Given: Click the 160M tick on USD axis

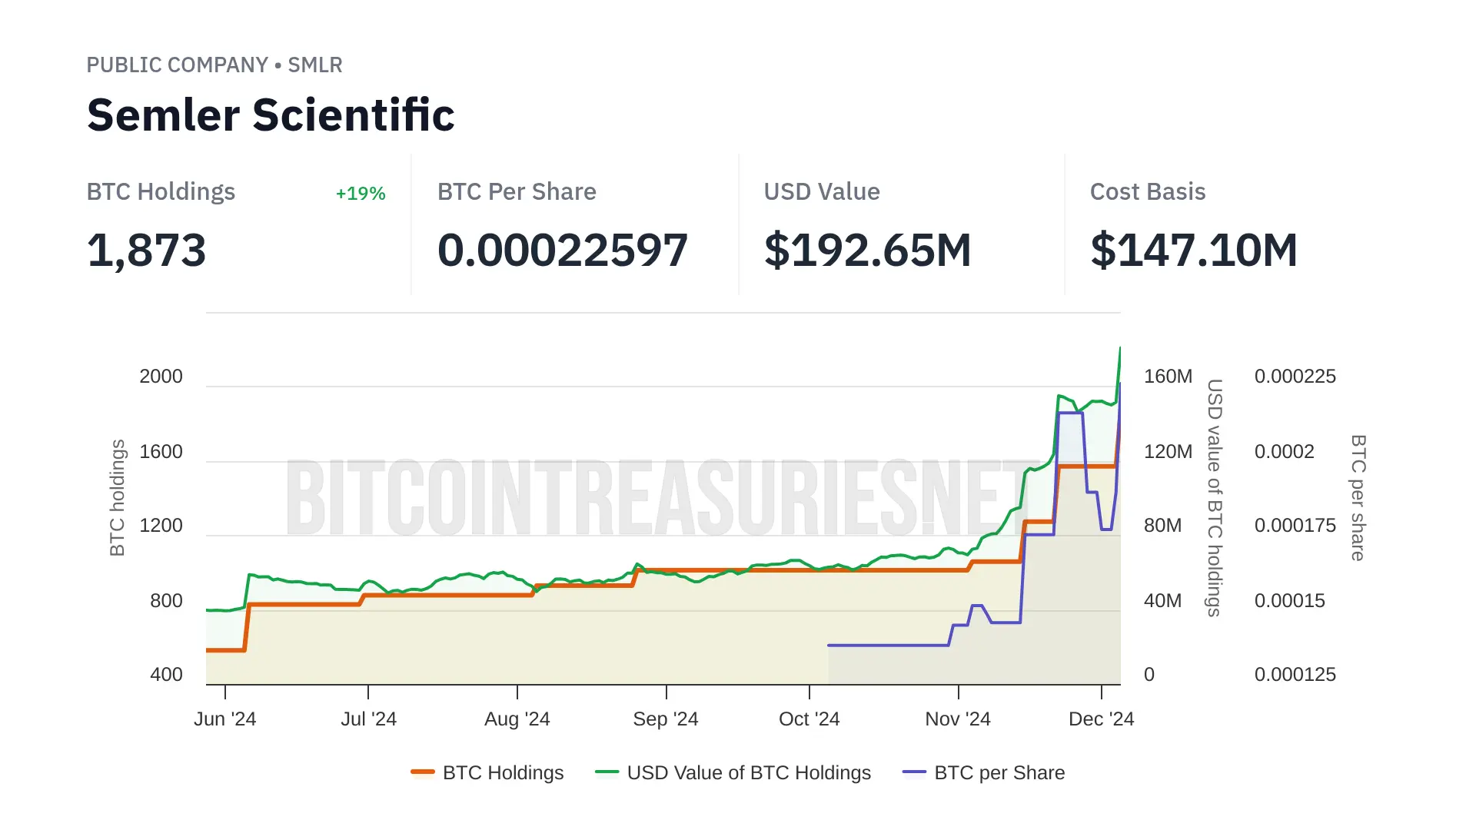Looking at the screenshot, I should (1168, 377).
